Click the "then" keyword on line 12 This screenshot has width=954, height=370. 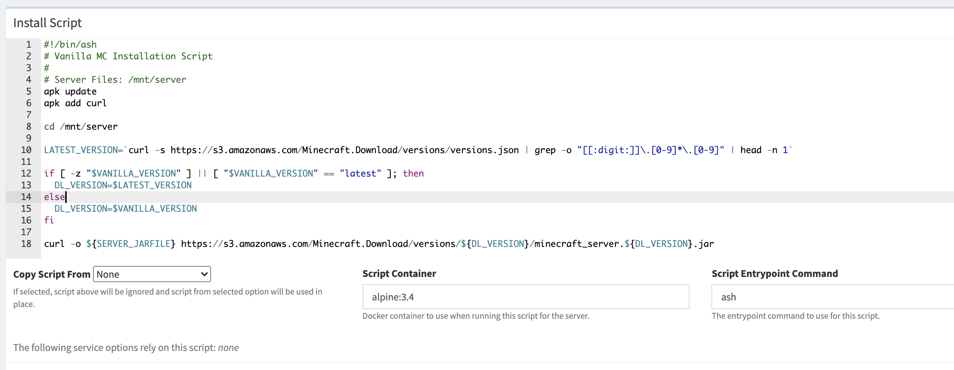click(x=413, y=173)
